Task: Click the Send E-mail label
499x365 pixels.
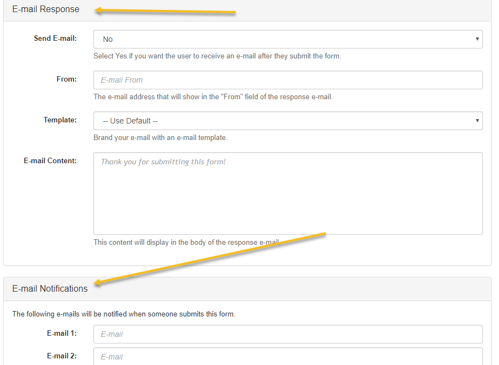Action: coord(55,39)
